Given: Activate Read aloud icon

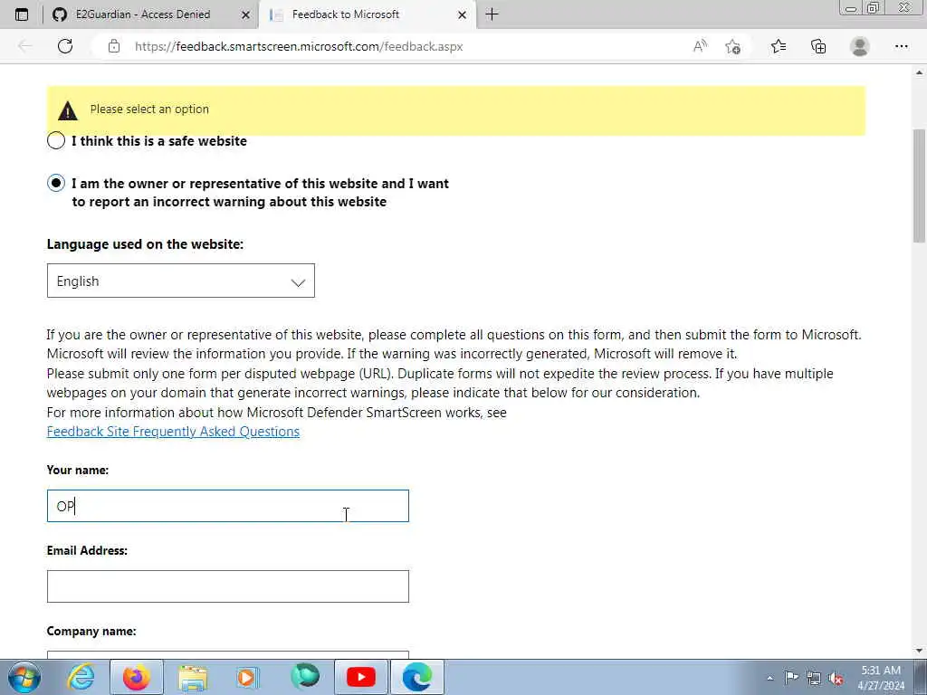Looking at the screenshot, I should pyautogui.click(x=700, y=46).
